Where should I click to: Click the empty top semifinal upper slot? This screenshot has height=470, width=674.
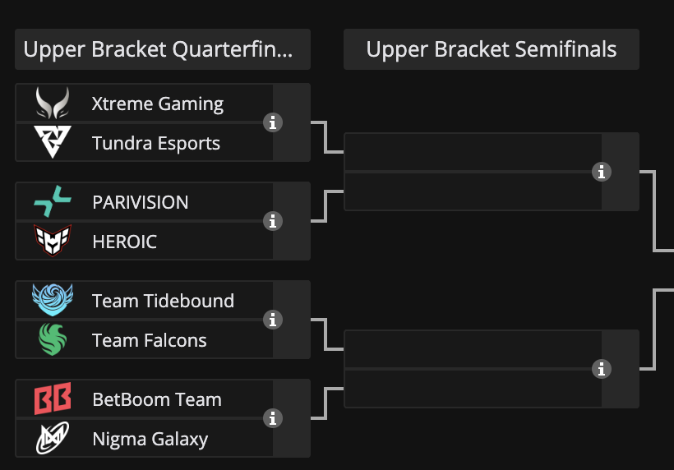point(473,152)
